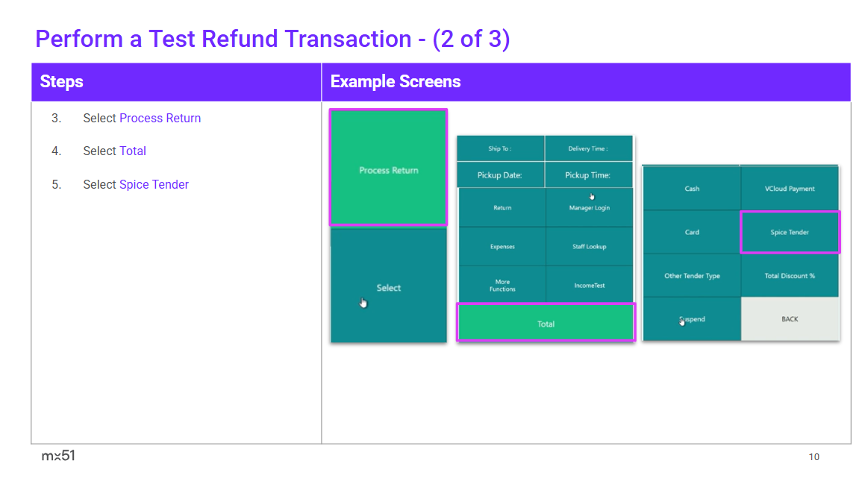Screen dimensions: 862x484
Task: Choose the Cash tender option
Action: click(692, 189)
